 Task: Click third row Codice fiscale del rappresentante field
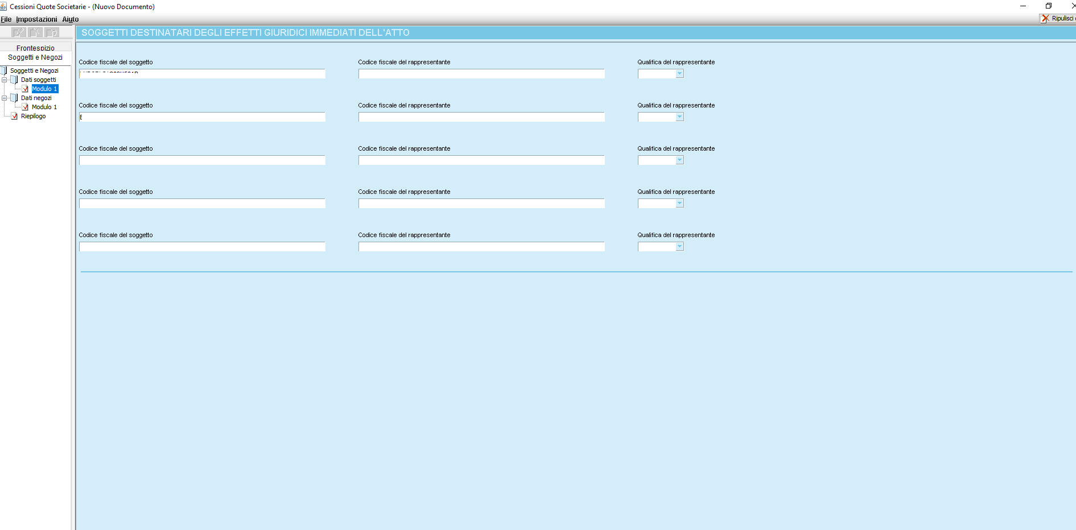pos(481,160)
